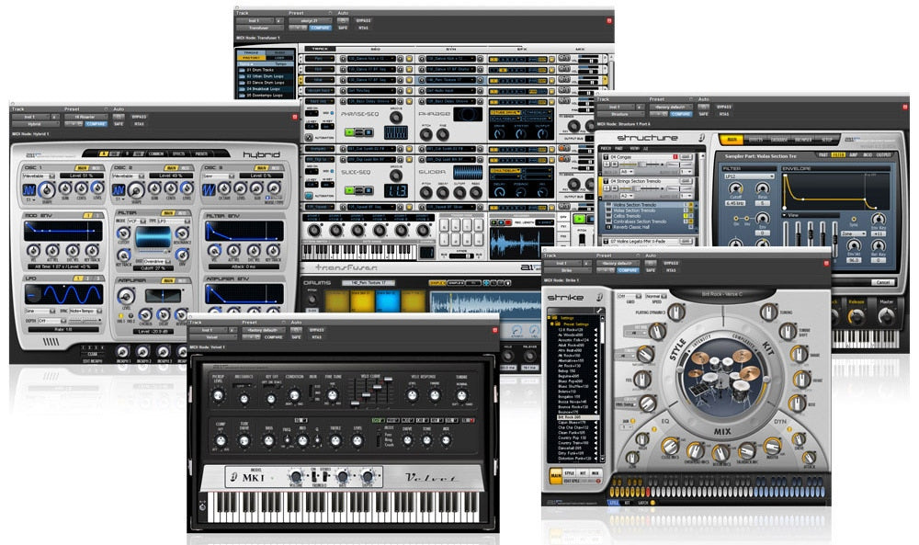Click the Hybrid filter Resonance knob
Screen dimensions: 919x545
pyautogui.click(x=182, y=233)
